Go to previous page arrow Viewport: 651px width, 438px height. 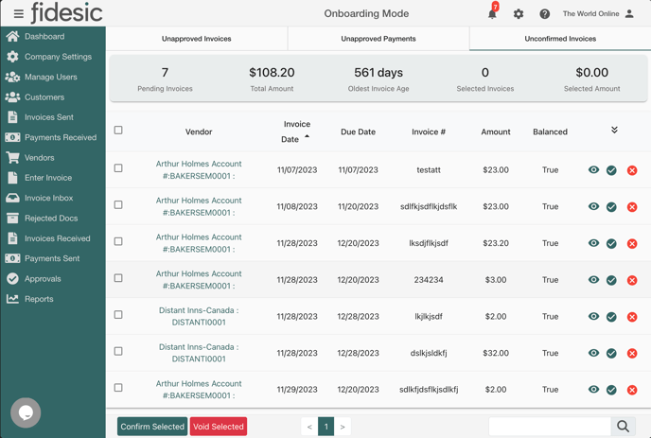point(309,427)
